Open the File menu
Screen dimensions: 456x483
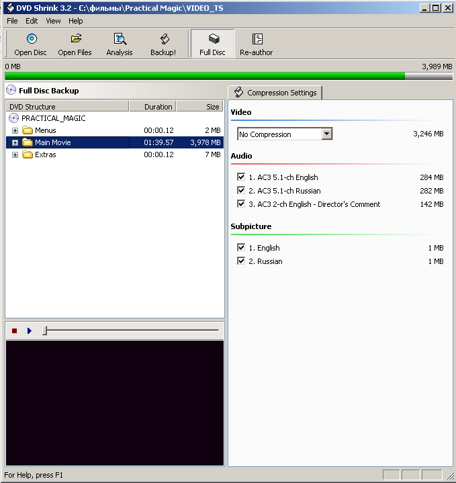coord(12,21)
